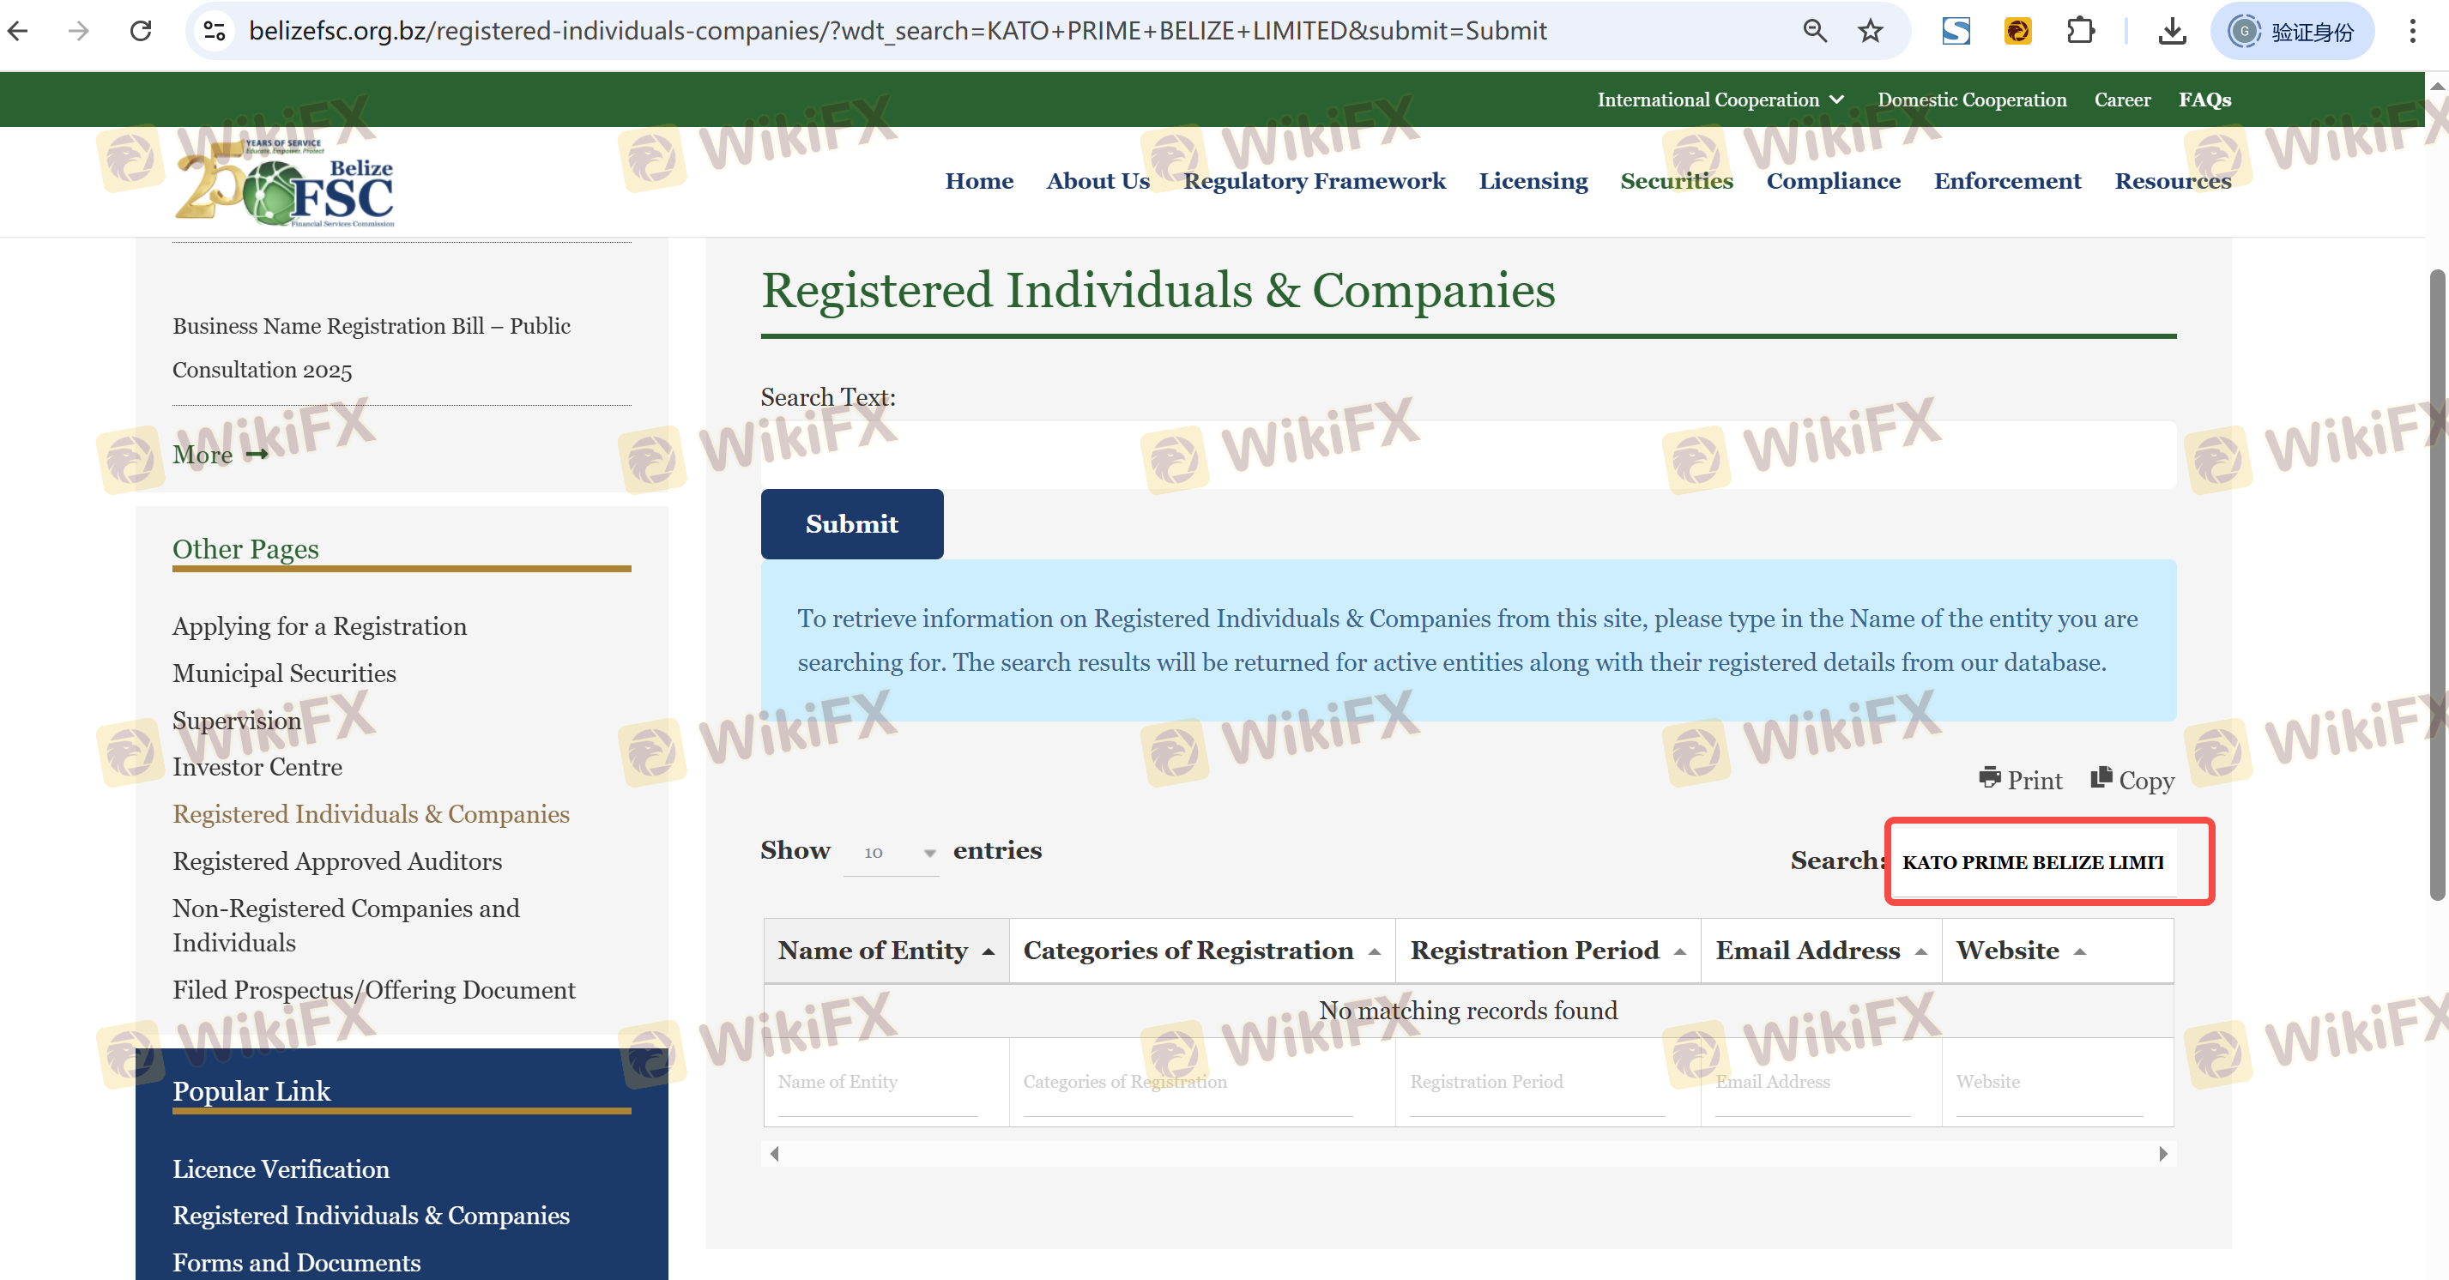Click the table horizontal scrollbar right arrow

(x=2163, y=1154)
